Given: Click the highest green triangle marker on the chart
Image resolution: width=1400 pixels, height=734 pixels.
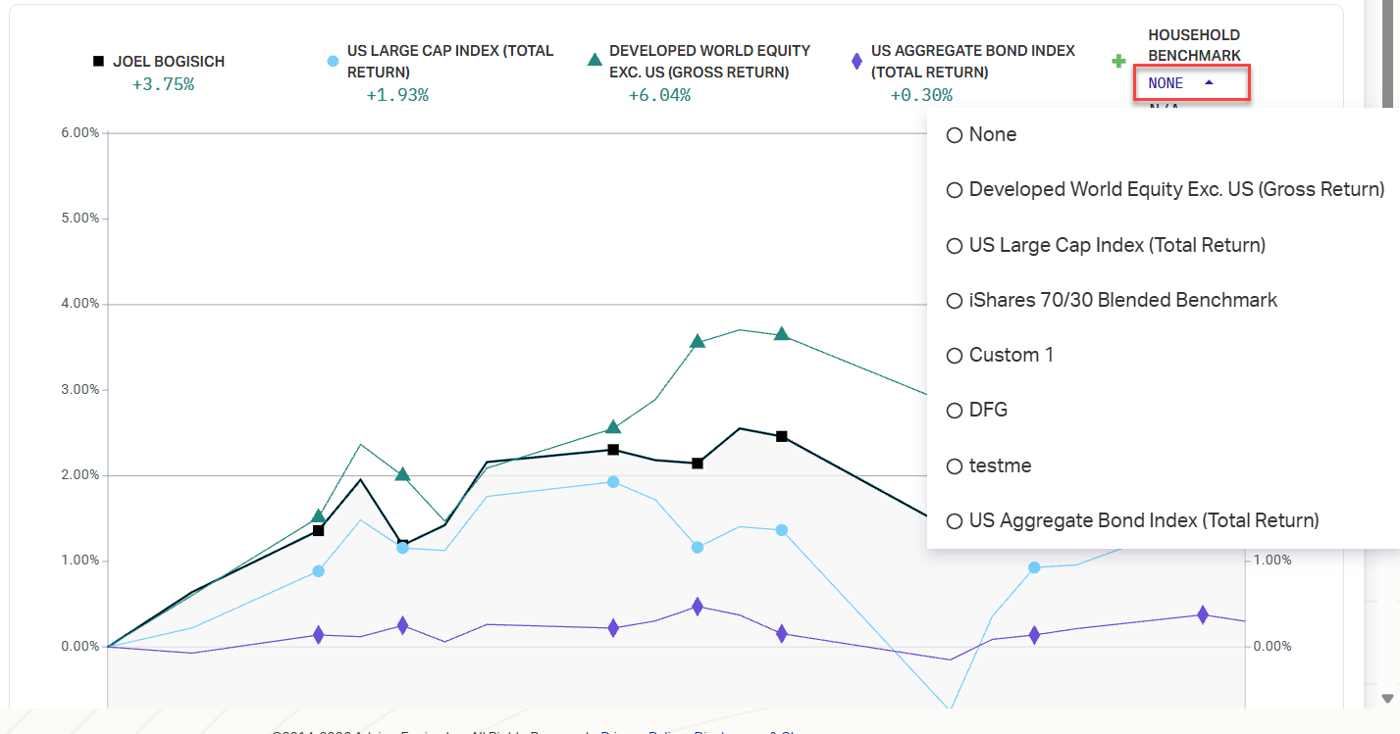Looking at the screenshot, I should (x=781, y=333).
